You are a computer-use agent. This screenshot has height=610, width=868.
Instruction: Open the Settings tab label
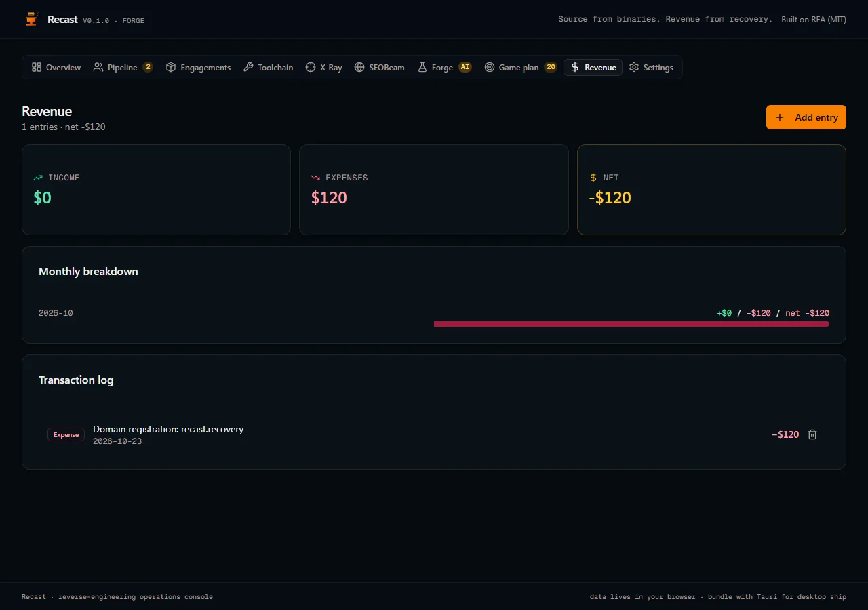point(658,68)
